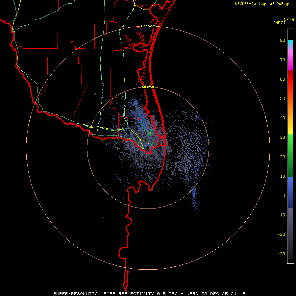Click the 80 value on the dBZ scale
Screen dimensions: 296x296
pyautogui.click(x=283, y=40)
